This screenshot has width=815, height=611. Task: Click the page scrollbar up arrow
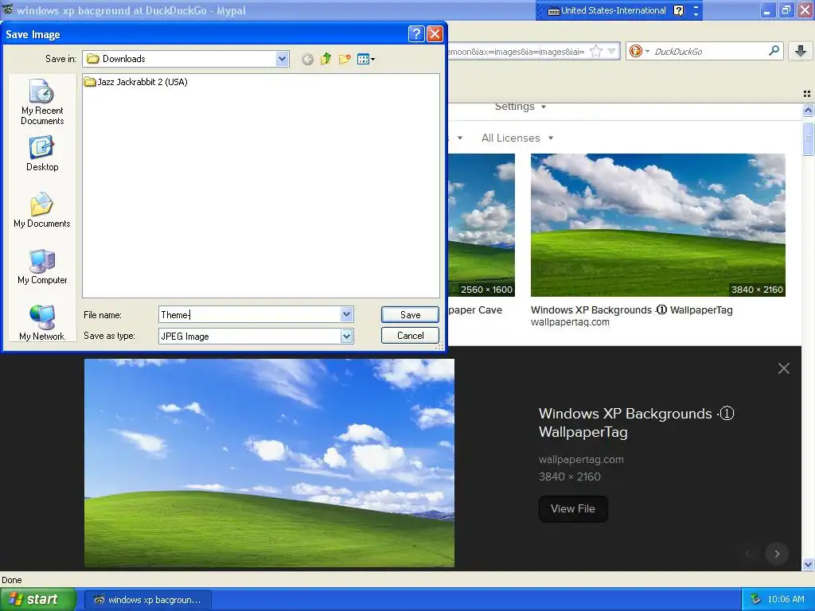coord(808,110)
